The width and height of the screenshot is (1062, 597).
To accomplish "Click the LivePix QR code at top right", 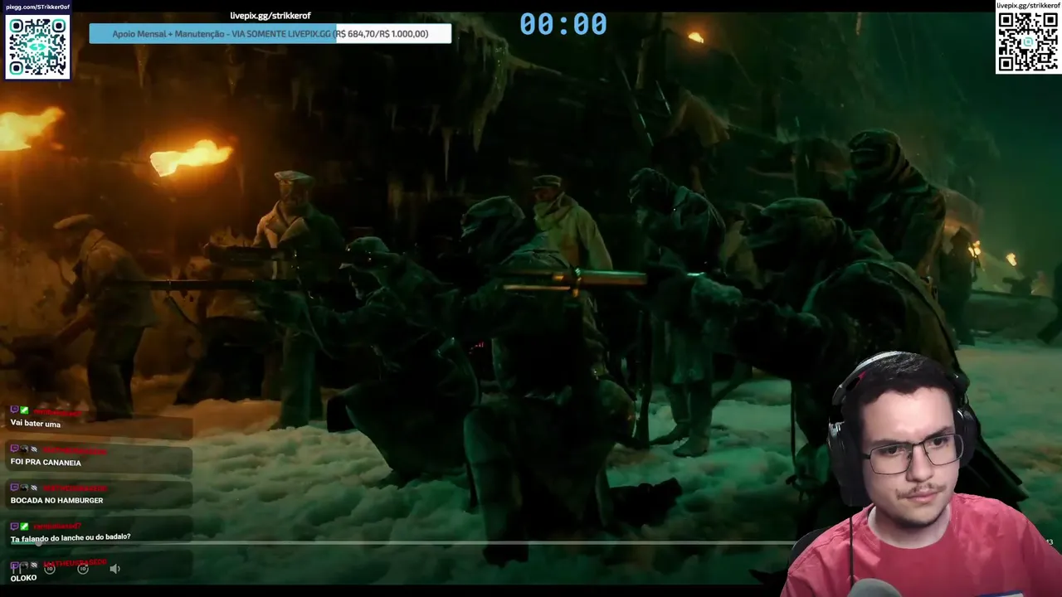I will click(x=1028, y=42).
